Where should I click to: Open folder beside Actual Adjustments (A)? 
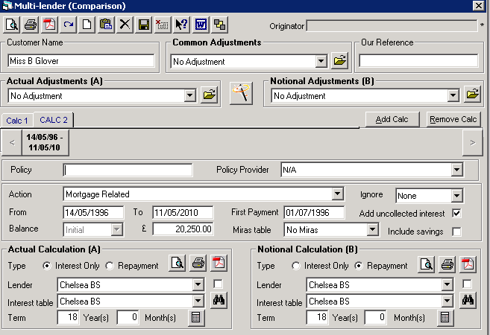coord(210,95)
